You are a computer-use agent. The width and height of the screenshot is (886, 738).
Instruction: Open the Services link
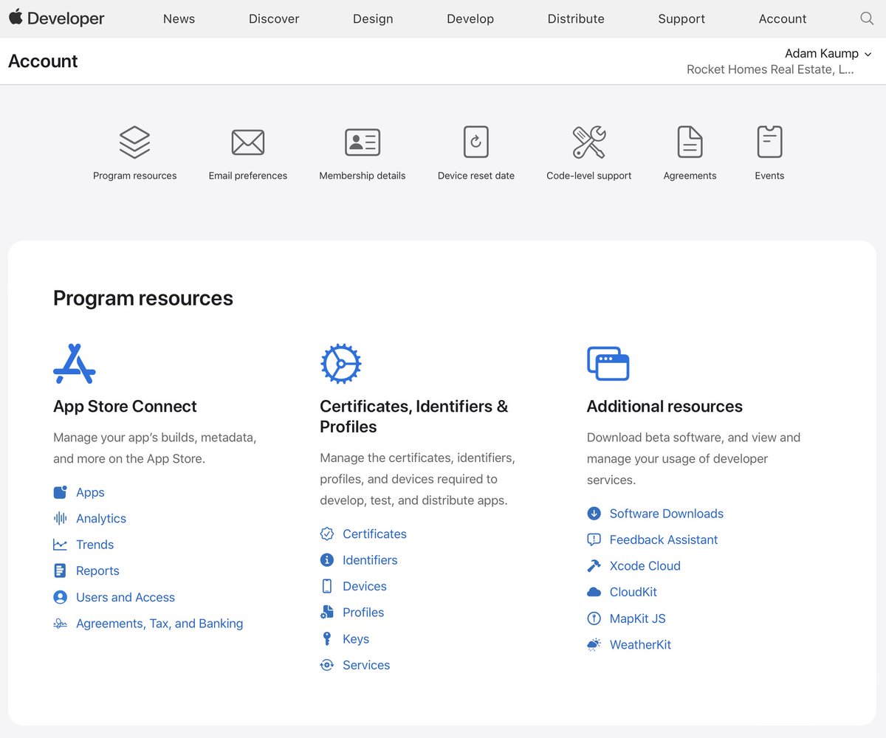(366, 665)
